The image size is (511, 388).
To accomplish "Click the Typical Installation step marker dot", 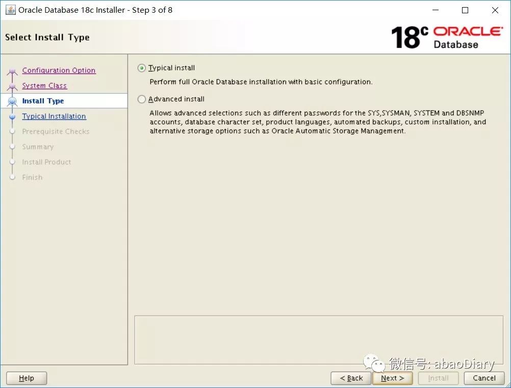I will (12, 117).
